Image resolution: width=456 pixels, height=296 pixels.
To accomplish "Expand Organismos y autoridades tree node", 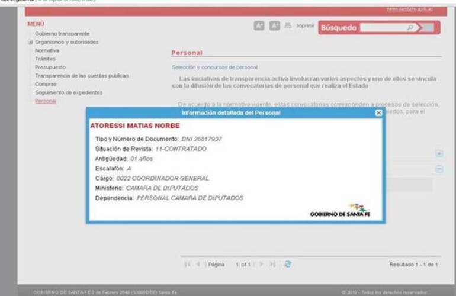I will (x=30, y=43).
